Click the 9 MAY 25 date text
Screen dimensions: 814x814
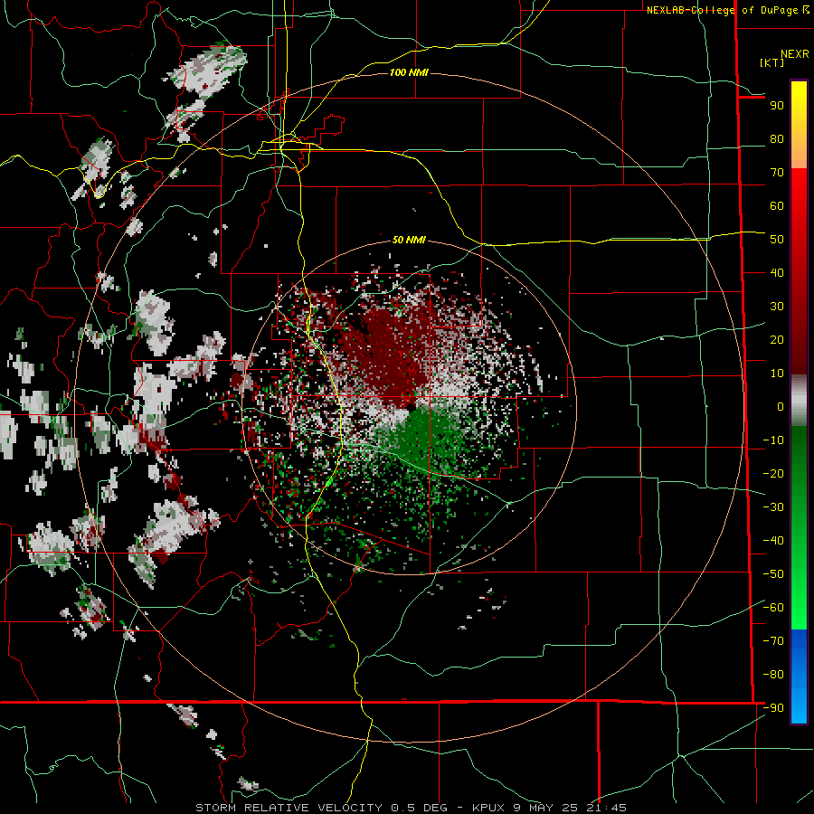[544, 808]
